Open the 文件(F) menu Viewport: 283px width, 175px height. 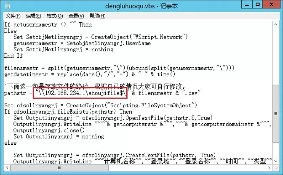coord(13,16)
